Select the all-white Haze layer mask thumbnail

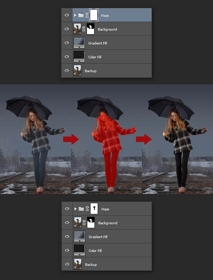coord(94,15)
